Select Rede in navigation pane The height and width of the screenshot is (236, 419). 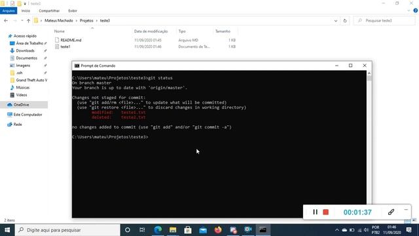coord(18,125)
